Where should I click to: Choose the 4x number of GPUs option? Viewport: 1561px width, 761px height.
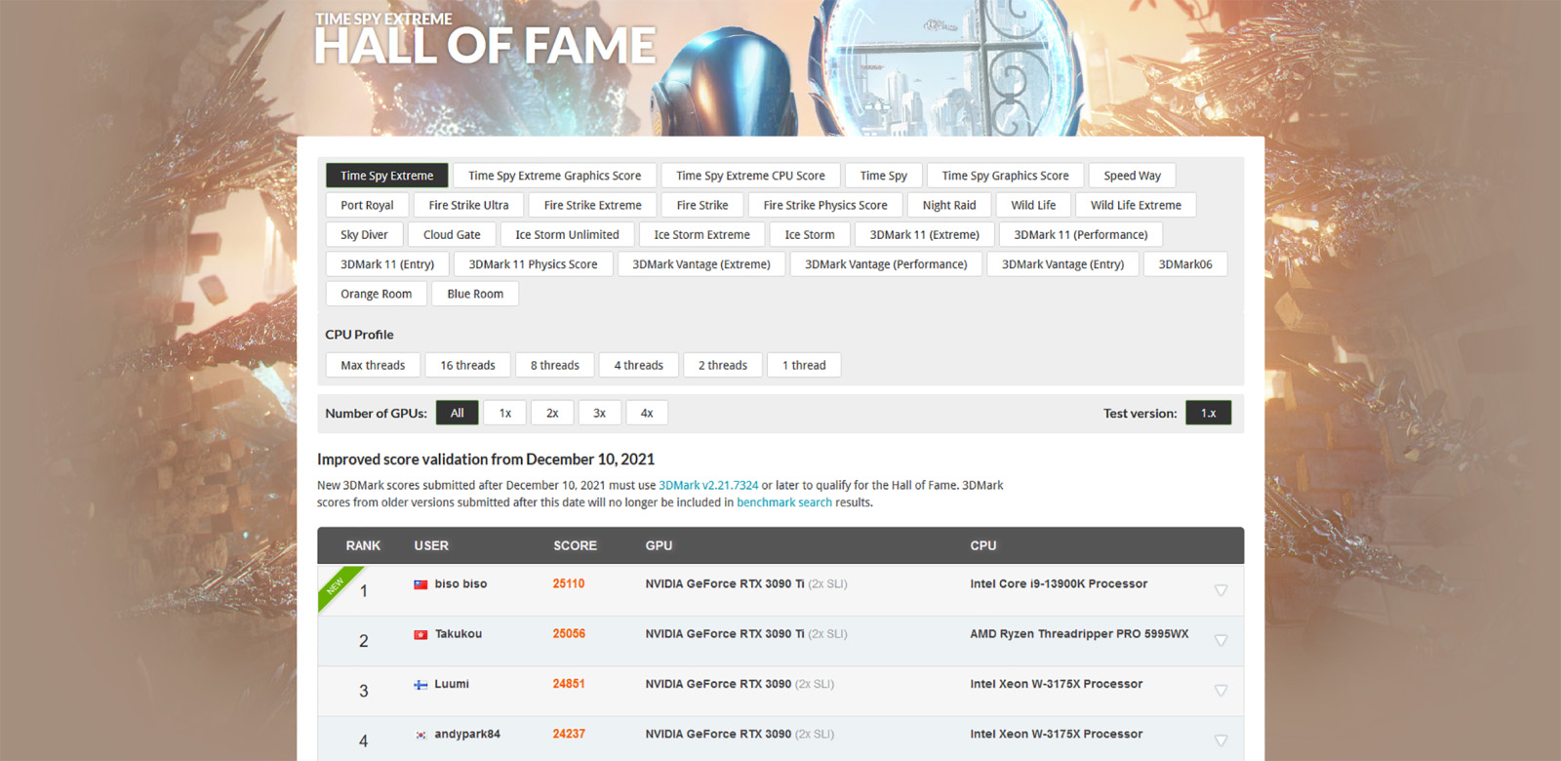tap(647, 413)
